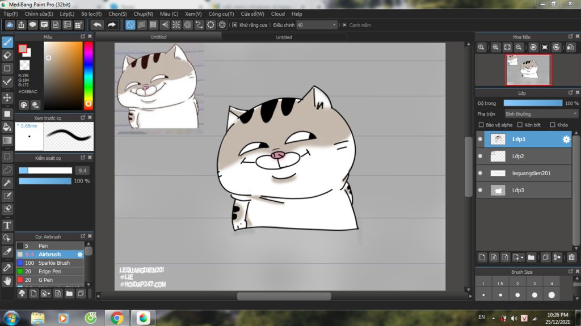Enable the radial snap guide
The width and height of the screenshot is (581, 326).
[176, 25]
